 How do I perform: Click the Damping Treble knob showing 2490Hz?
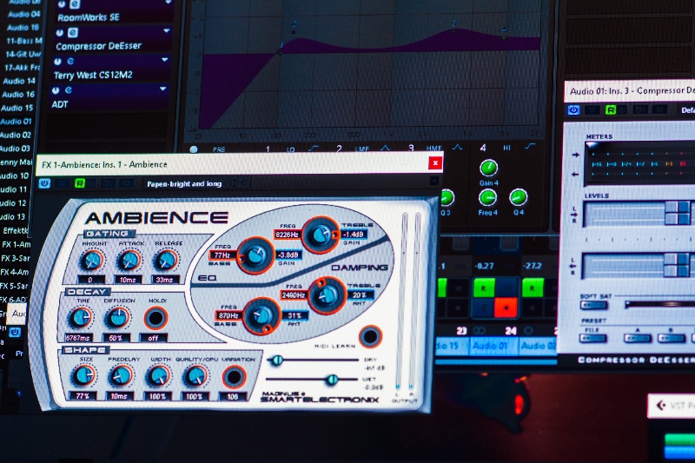click(328, 295)
